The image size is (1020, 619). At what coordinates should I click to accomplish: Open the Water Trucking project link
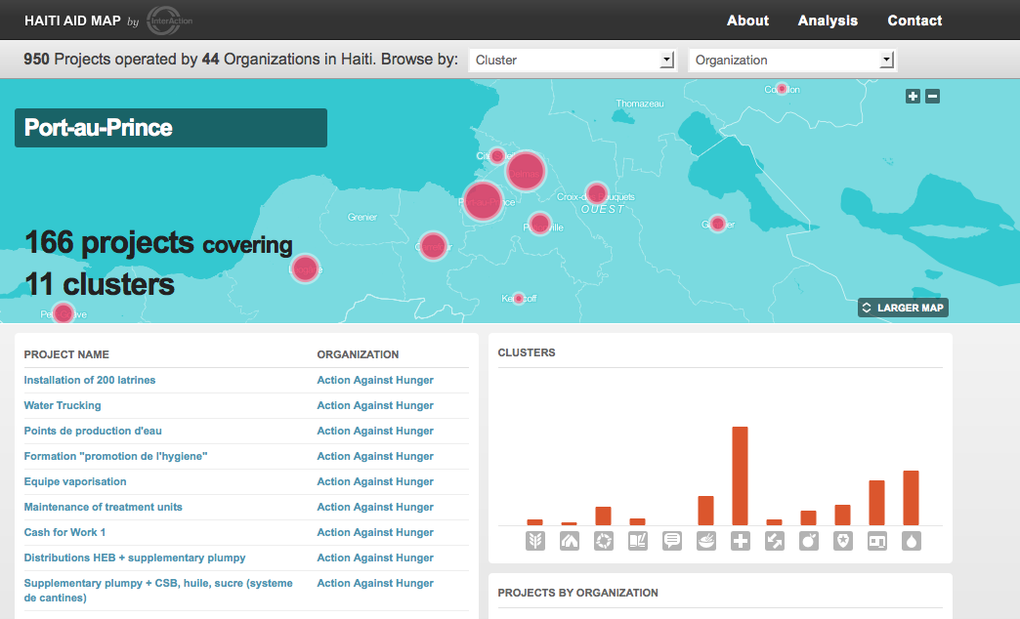click(x=63, y=405)
